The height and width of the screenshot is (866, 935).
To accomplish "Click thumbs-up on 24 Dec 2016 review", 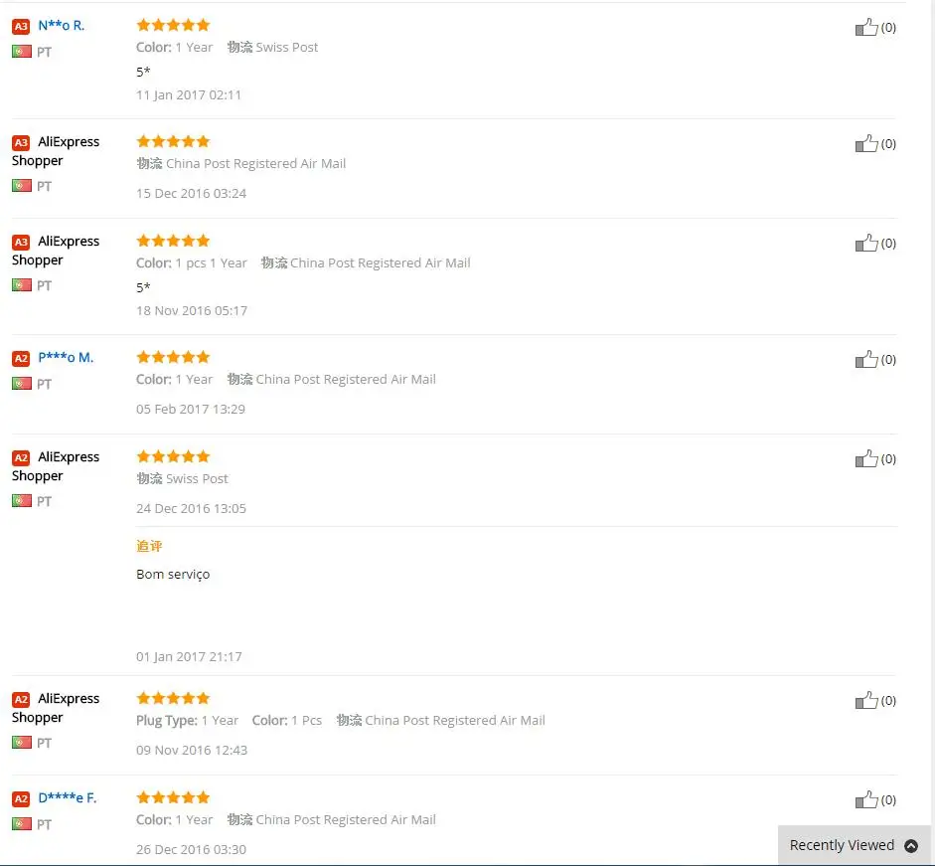I will tap(866, 458).
